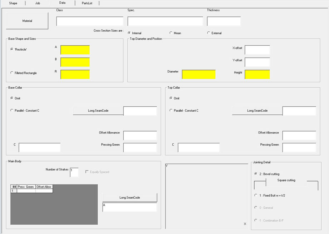Focus the Thickness input field
The image size is (329, 234).
click(x=224, y=21)
